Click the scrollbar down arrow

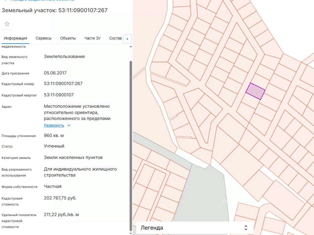click(x=130, y=233)
